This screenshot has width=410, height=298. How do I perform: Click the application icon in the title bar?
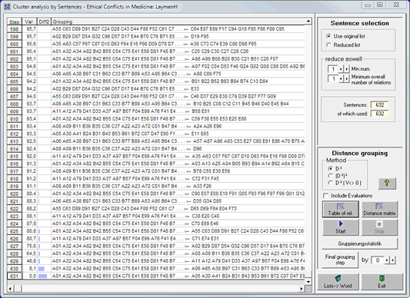pyautogui.click(x=8, y=7)
